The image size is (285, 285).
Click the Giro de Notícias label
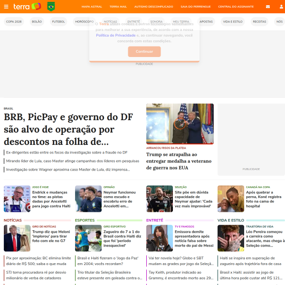click(44, 227)
